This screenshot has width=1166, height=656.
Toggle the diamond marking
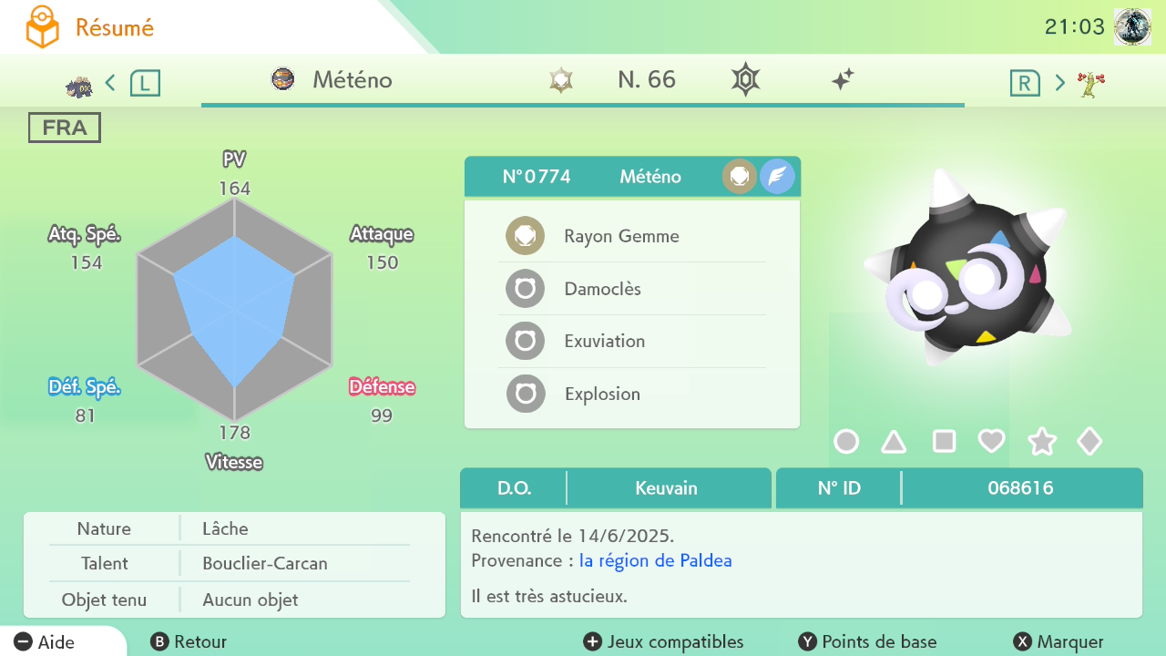(1089, 442)
